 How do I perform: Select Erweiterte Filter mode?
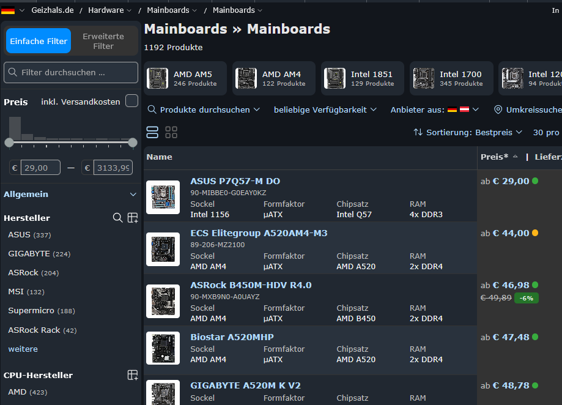coord(103,41)
